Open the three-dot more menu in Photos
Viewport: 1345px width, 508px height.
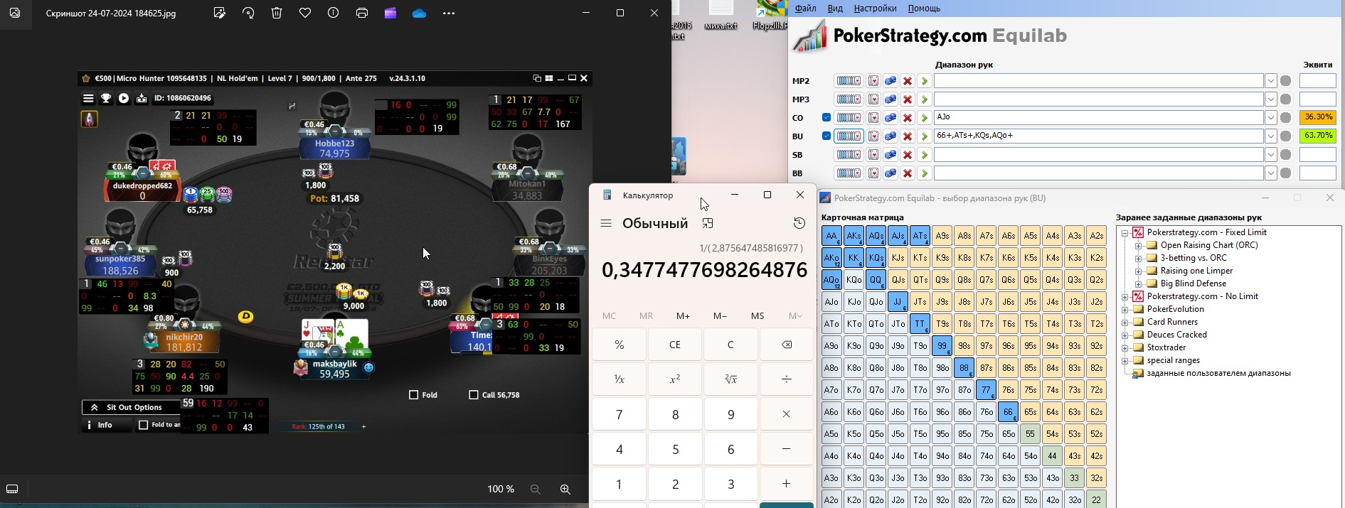pos(448,13)
